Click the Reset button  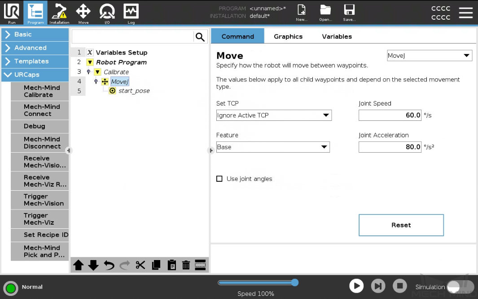(401, 225)
